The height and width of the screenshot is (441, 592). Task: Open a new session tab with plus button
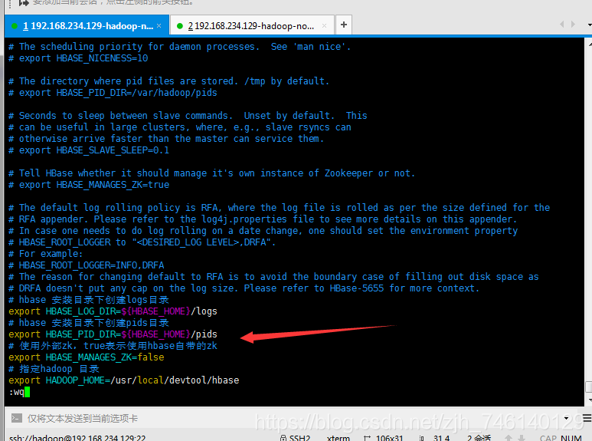point(344,25)
